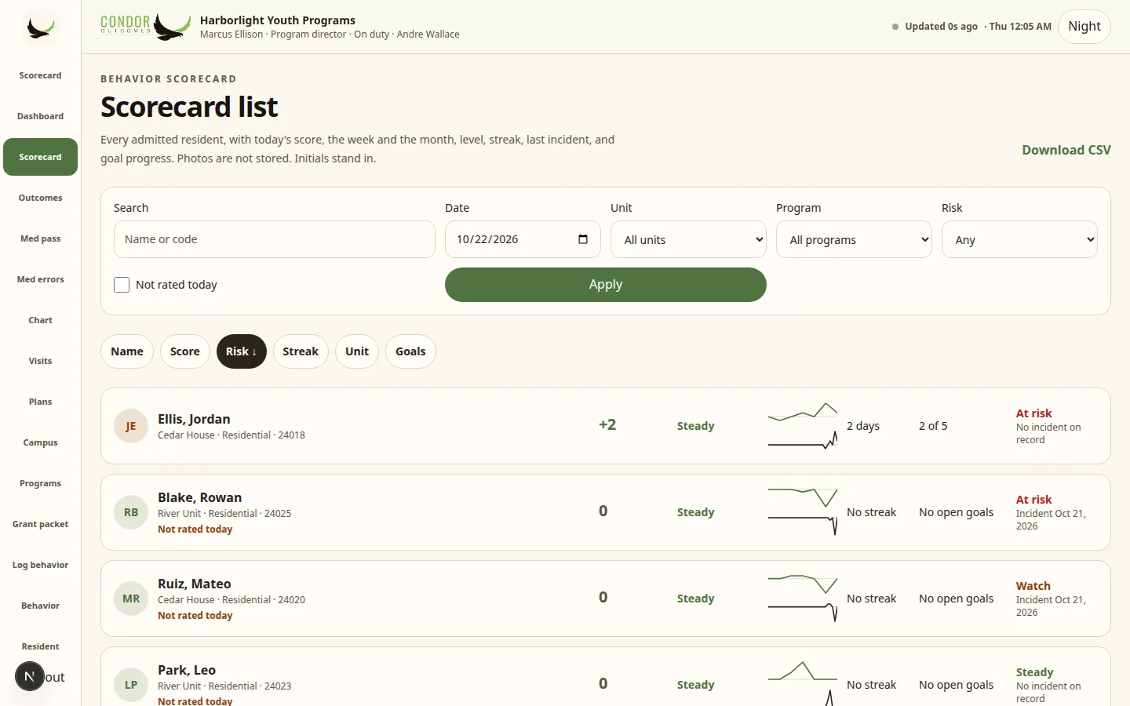Click the round N badge at bottom left
1130x706 pixels.
30,676
